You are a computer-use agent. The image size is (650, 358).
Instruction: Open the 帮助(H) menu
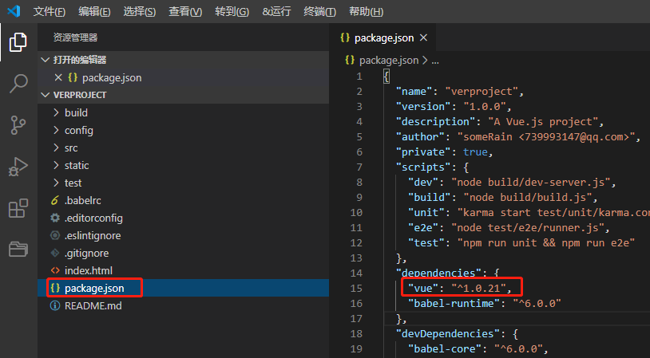pos(366,12)
